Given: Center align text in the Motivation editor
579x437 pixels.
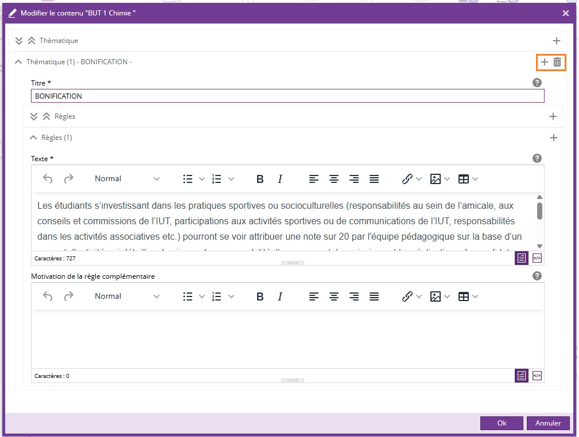Looking at the screenshot, I should tap(334, 296).
